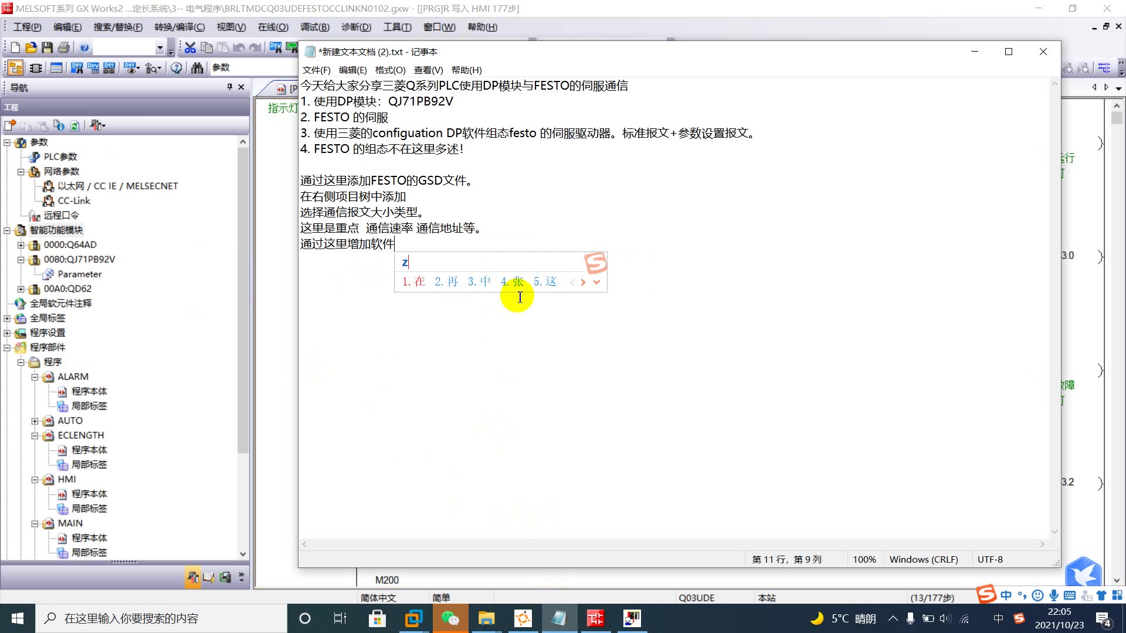Click the Print toolbar icon
Viewport: 1126px width, 633px height.
coord(64,47)
